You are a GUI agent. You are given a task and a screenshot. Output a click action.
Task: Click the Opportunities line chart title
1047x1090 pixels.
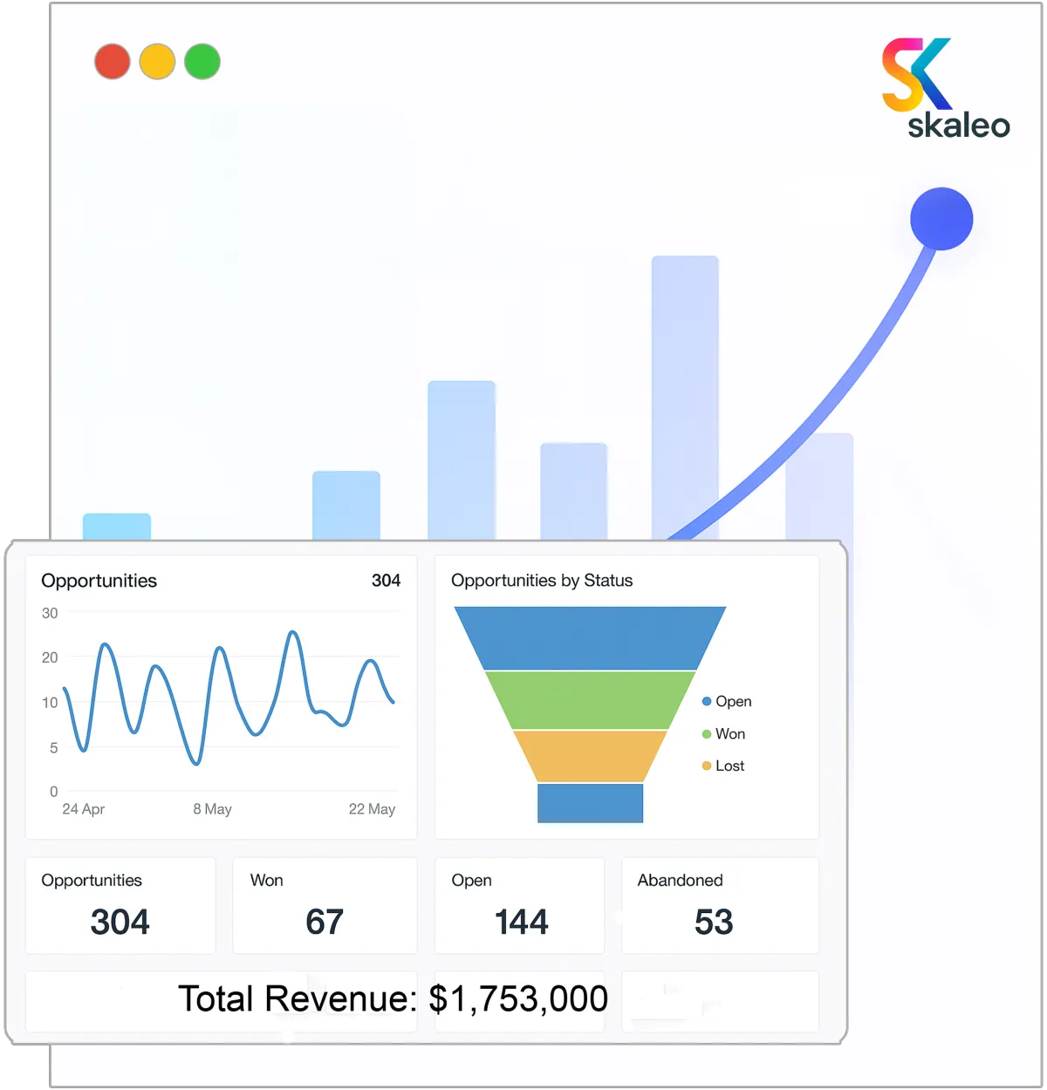[x=99, y=581]
